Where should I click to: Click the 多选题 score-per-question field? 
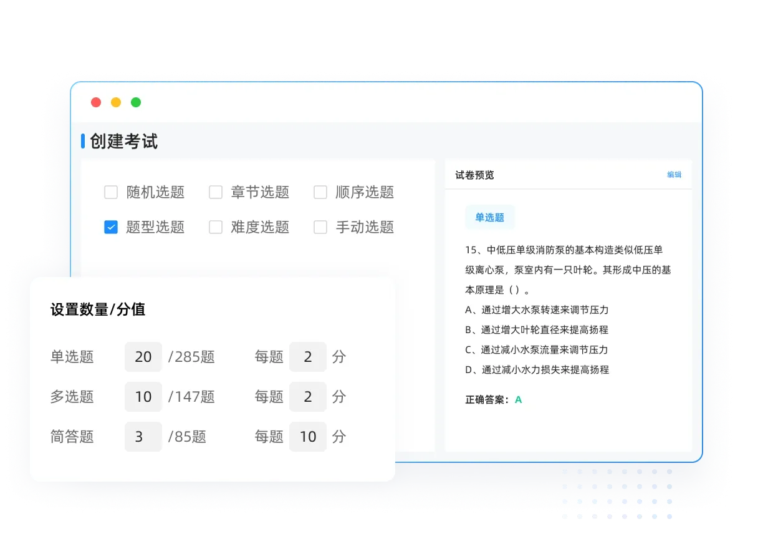(308, 397)
